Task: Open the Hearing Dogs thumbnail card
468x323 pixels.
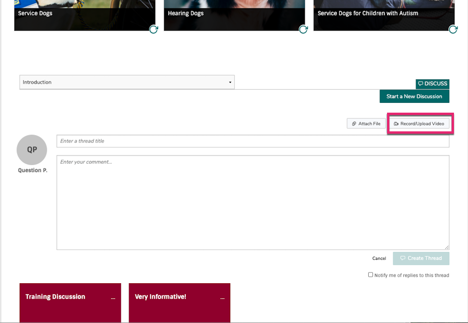Action: [x=234, y=15]
